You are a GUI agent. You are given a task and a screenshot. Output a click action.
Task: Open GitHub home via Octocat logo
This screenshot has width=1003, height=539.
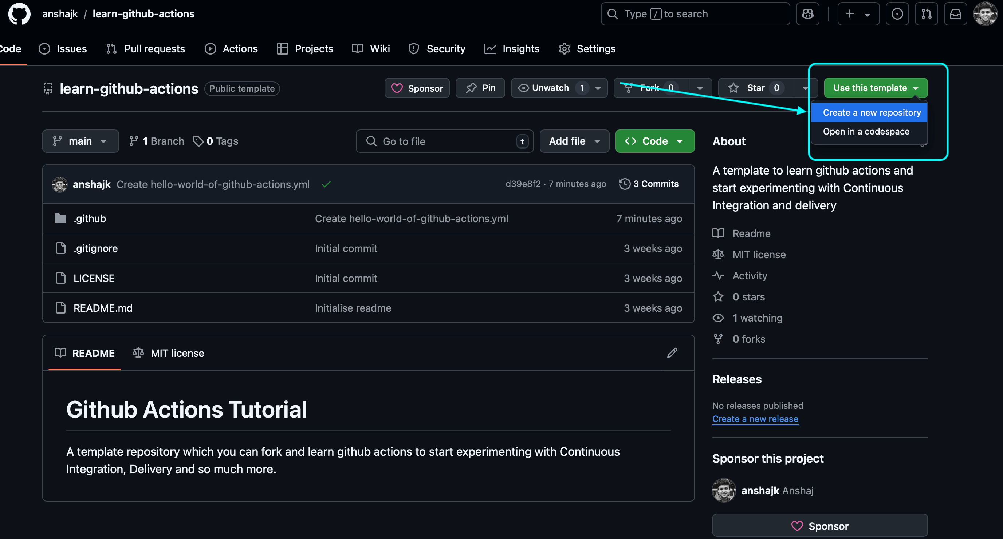point(19,14)
